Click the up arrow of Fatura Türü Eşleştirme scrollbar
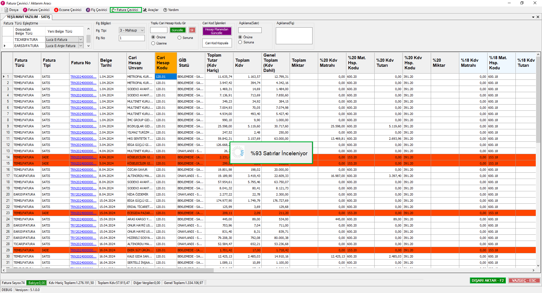 [x=88, y=29]
